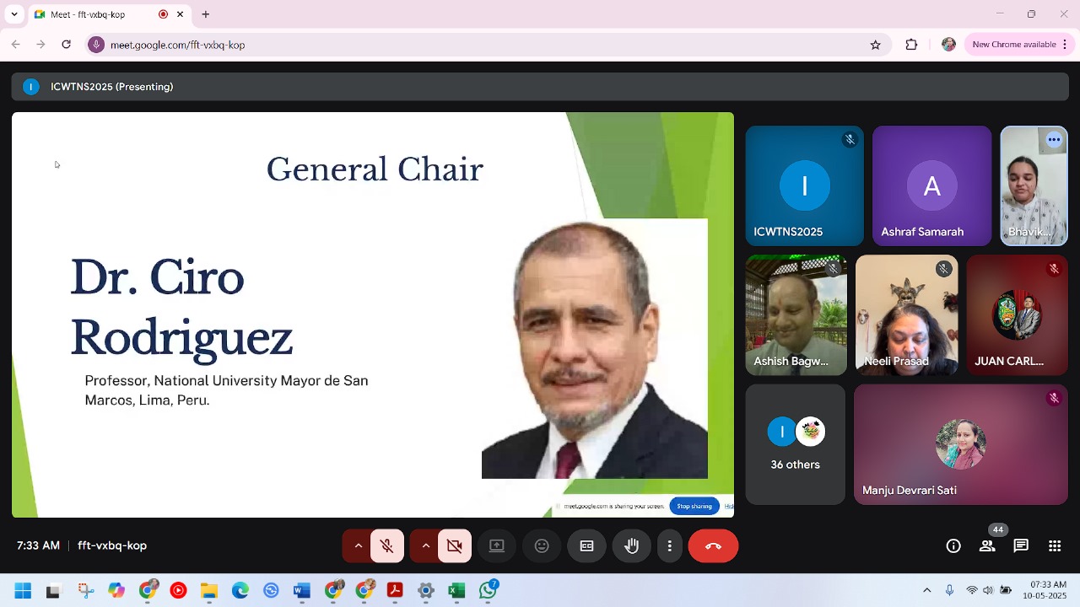This screenshot has width=1080, height=607.
Task: Expand video settings arrow
Action: coord(425,546)
